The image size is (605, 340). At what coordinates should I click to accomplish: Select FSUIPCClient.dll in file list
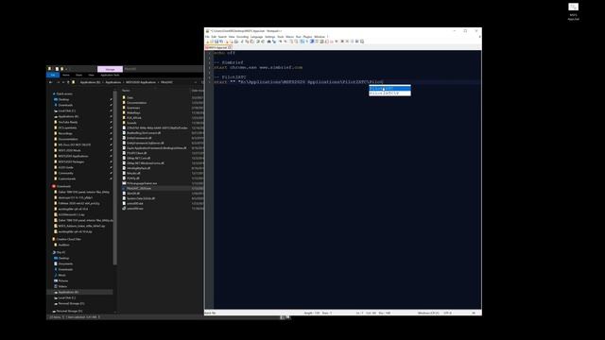pyautogui.click(x=136, y=153)
